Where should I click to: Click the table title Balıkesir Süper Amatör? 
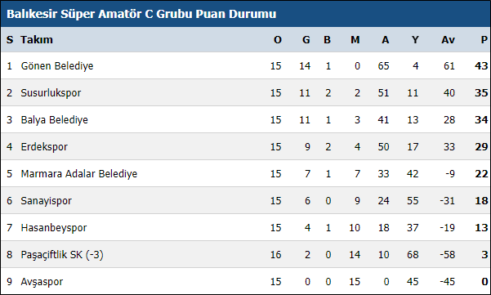pyautogui.click(x=141, y=14)
